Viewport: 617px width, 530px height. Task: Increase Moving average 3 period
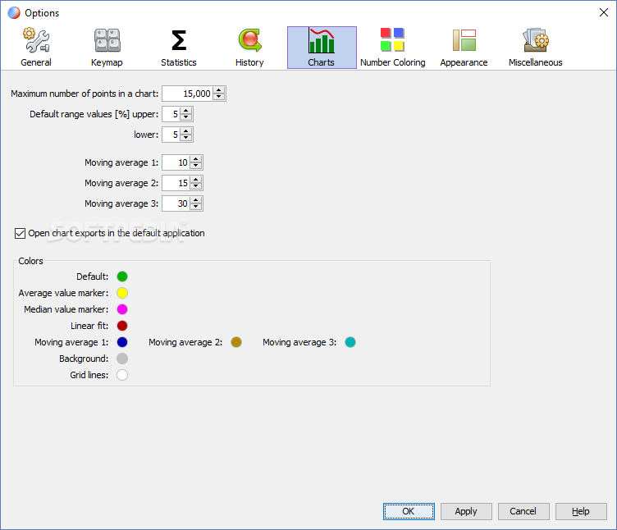[x=196, y=200]
